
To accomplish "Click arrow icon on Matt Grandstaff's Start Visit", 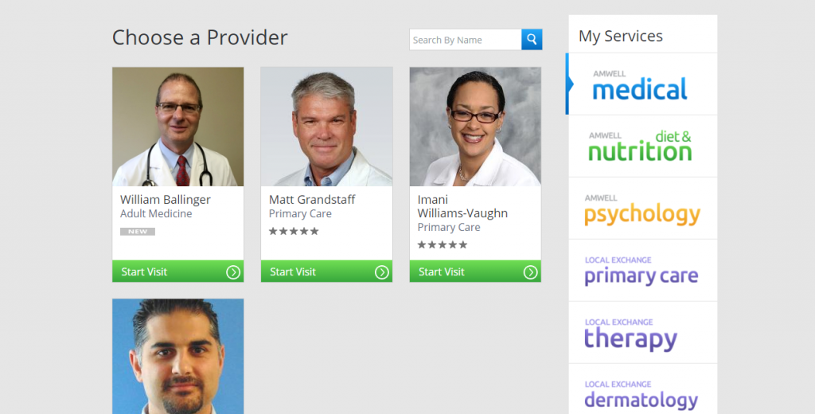I will click(x=381, y=272).
